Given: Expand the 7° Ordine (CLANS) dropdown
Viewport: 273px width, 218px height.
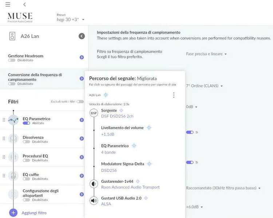Looking at the screenshot, I should coord(204,86).
